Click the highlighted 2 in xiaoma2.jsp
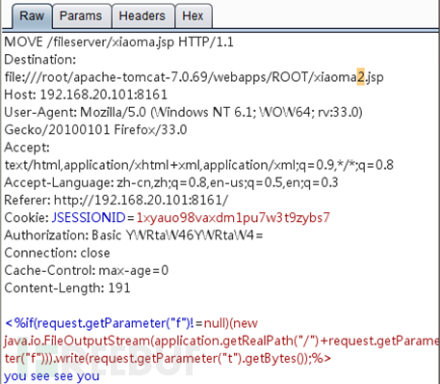 361,77
